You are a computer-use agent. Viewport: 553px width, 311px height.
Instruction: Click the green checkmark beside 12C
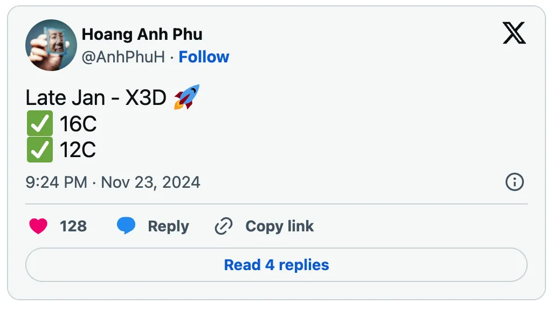click(x=40, y=150)
